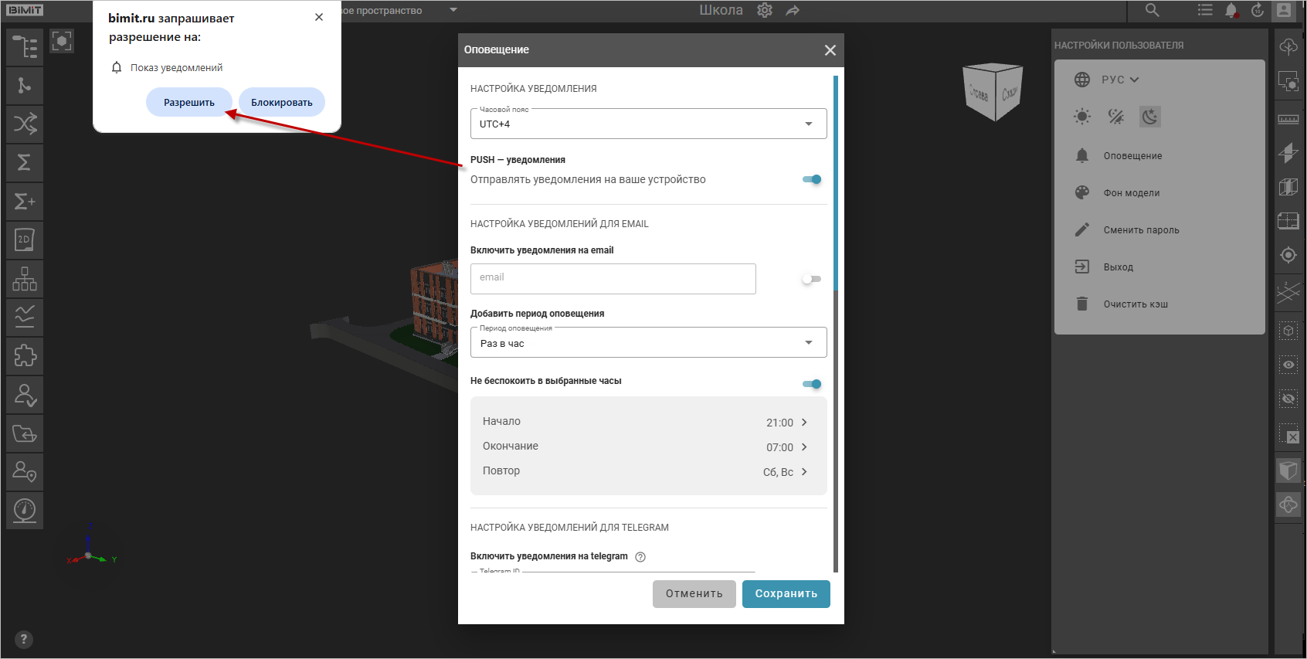Toggle PUSH notifications switch off
Image resolution: width=1307 pixels, height=659 pixels.
[812, 179]
